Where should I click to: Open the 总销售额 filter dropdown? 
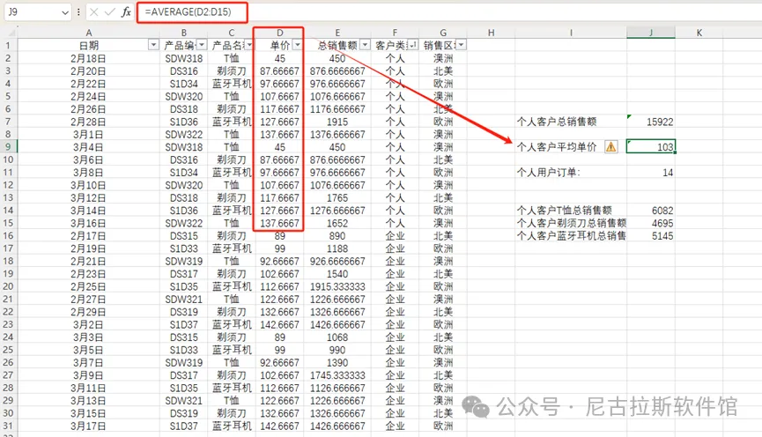[x=365, y=45]
